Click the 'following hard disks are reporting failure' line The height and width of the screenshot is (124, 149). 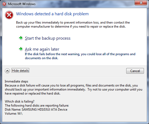(37, 106)
